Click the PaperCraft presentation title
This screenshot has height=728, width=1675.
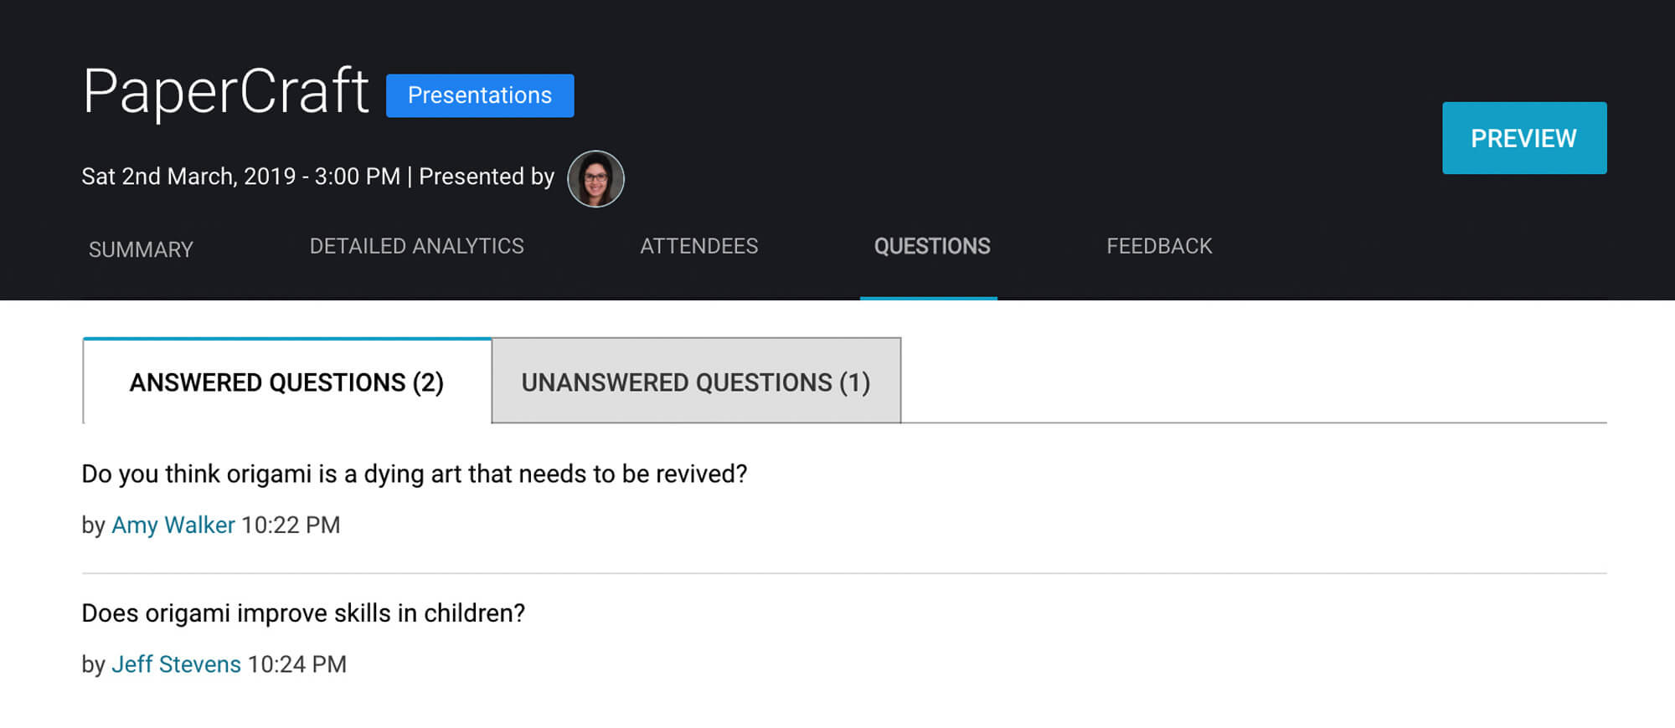[x=226, y=91]
